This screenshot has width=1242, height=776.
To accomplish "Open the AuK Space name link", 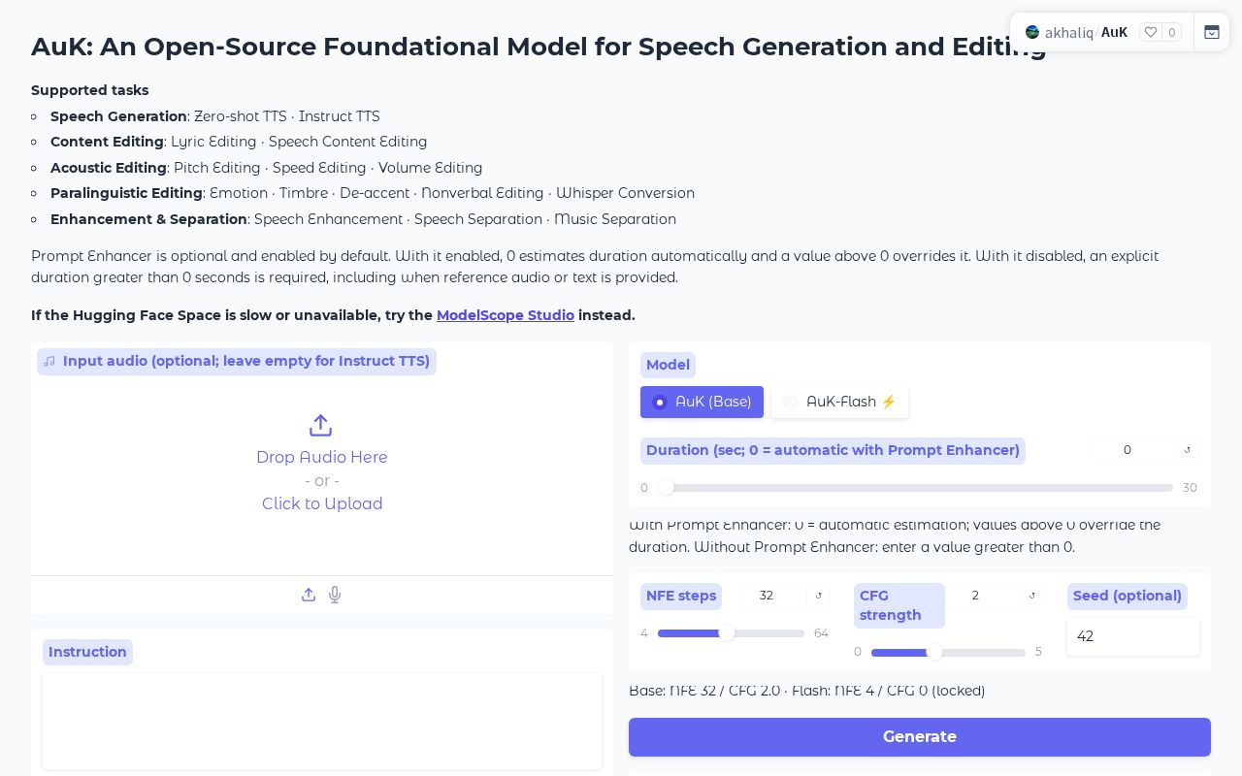I will tap(1114, 32).
